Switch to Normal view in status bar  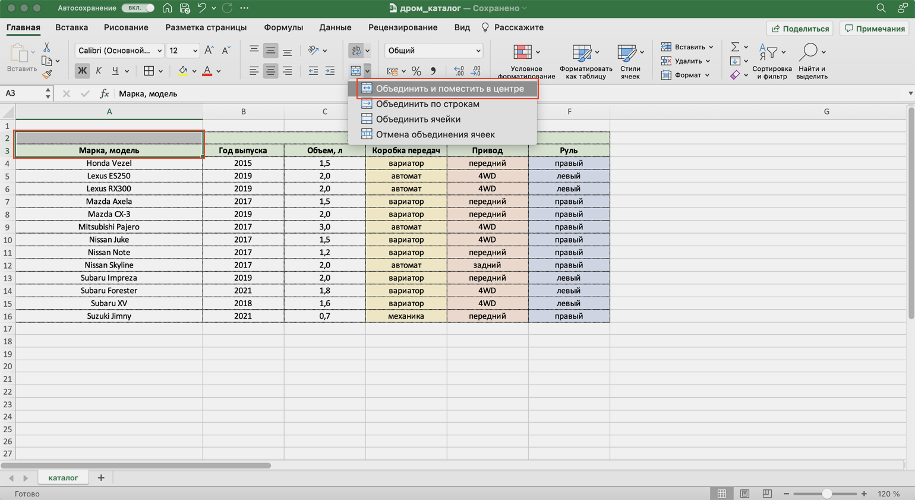722,493
